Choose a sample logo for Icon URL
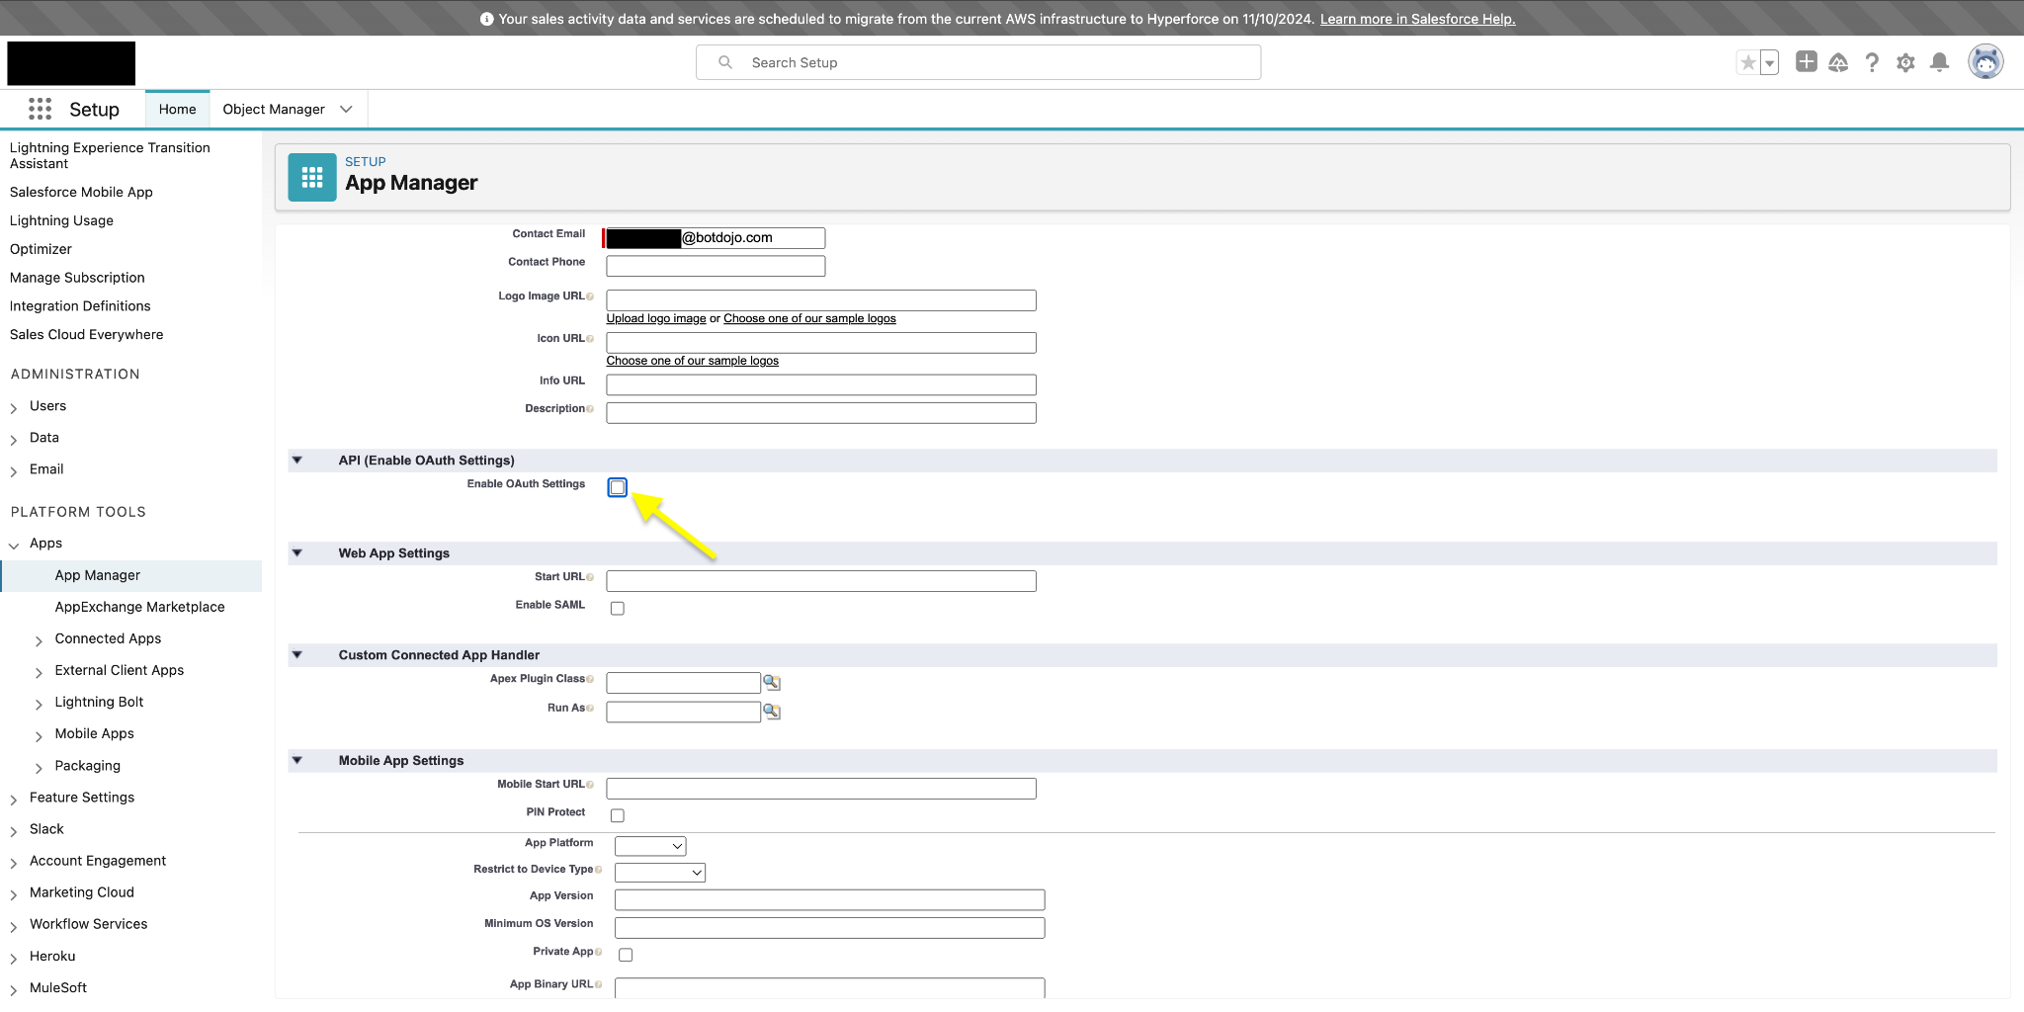2024x1012 pixels. click(x=693, y=361)
